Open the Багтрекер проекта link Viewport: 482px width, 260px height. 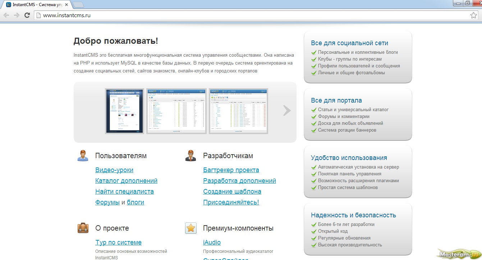coord(231,170)
